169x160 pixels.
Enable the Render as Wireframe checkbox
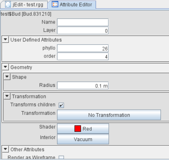(61, 158)
